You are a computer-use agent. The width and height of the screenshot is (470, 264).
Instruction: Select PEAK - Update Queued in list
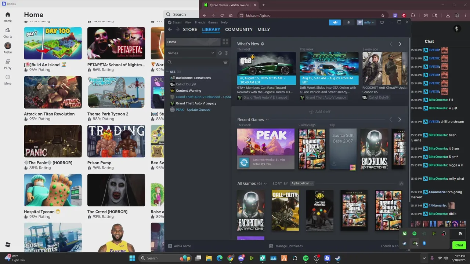pos(193,110)
